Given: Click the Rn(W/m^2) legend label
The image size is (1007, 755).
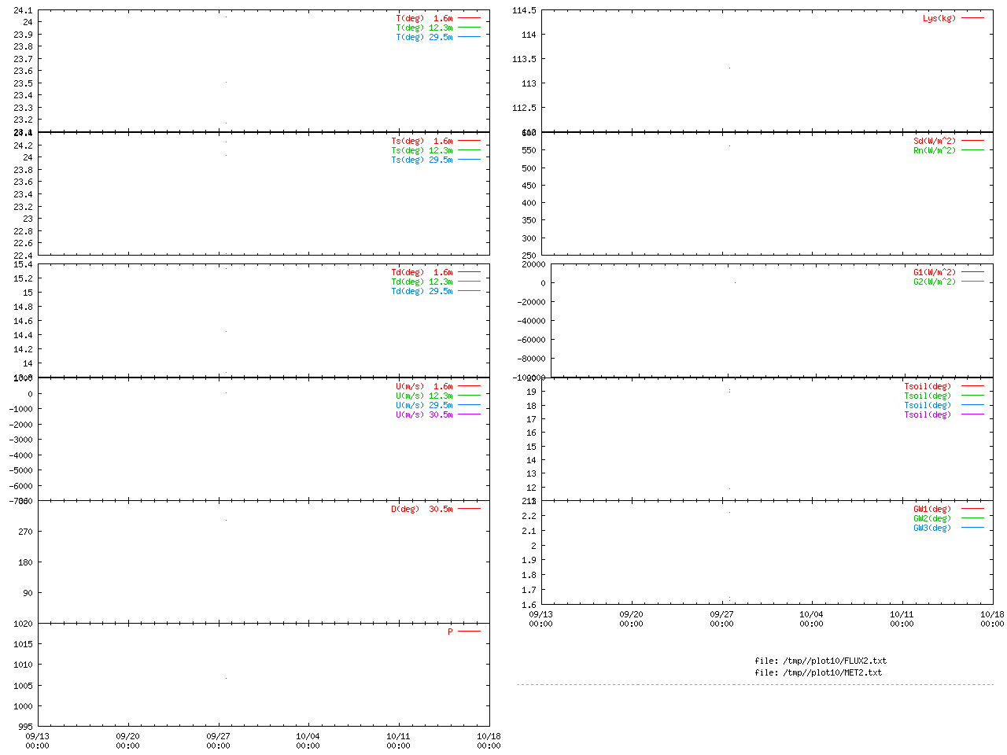Looking at the screenshot, I should tap(934, 150).
